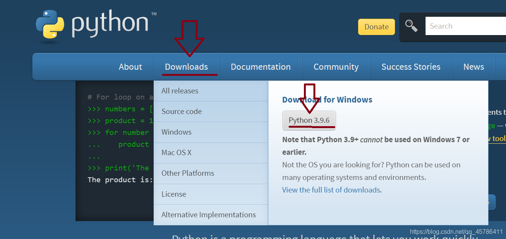Screen dimensions: 506x239
Task: Focus the Search input field
Action: (466, 26)
